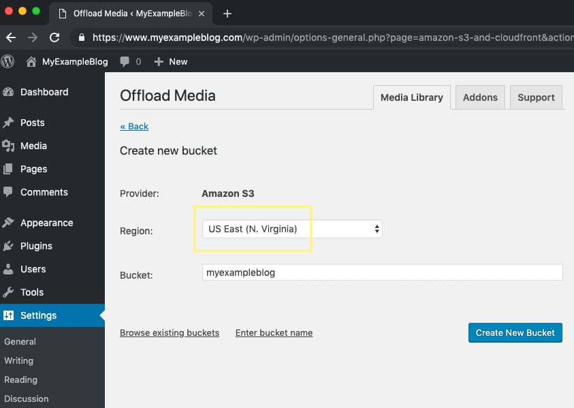Click New in the admin bar
Viewport: 574px width, 408px height.
(178, 61)
